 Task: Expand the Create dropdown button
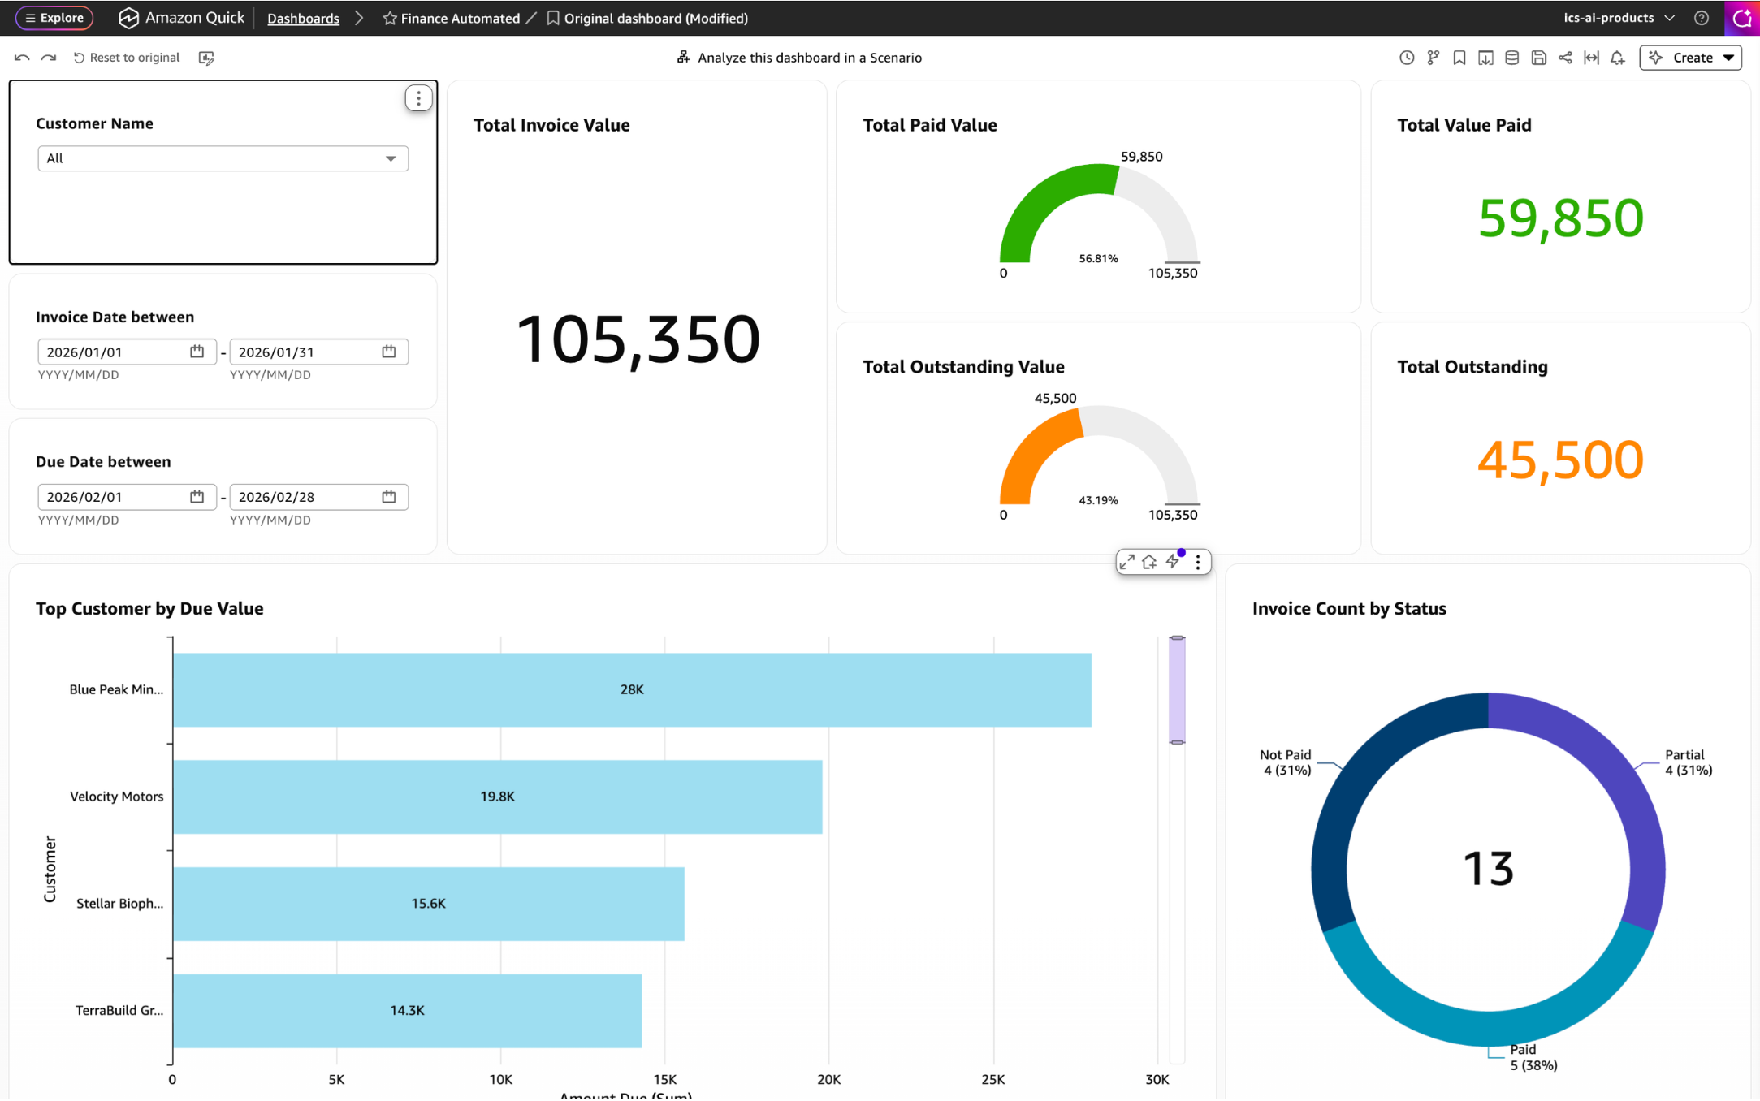pos(1690,58)
